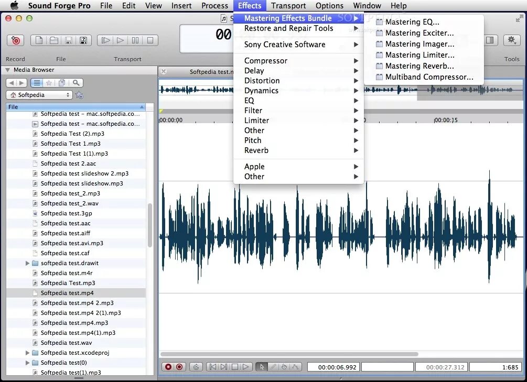Create a new file with New icon
527x382 pixels.
(x=39, y=40)
